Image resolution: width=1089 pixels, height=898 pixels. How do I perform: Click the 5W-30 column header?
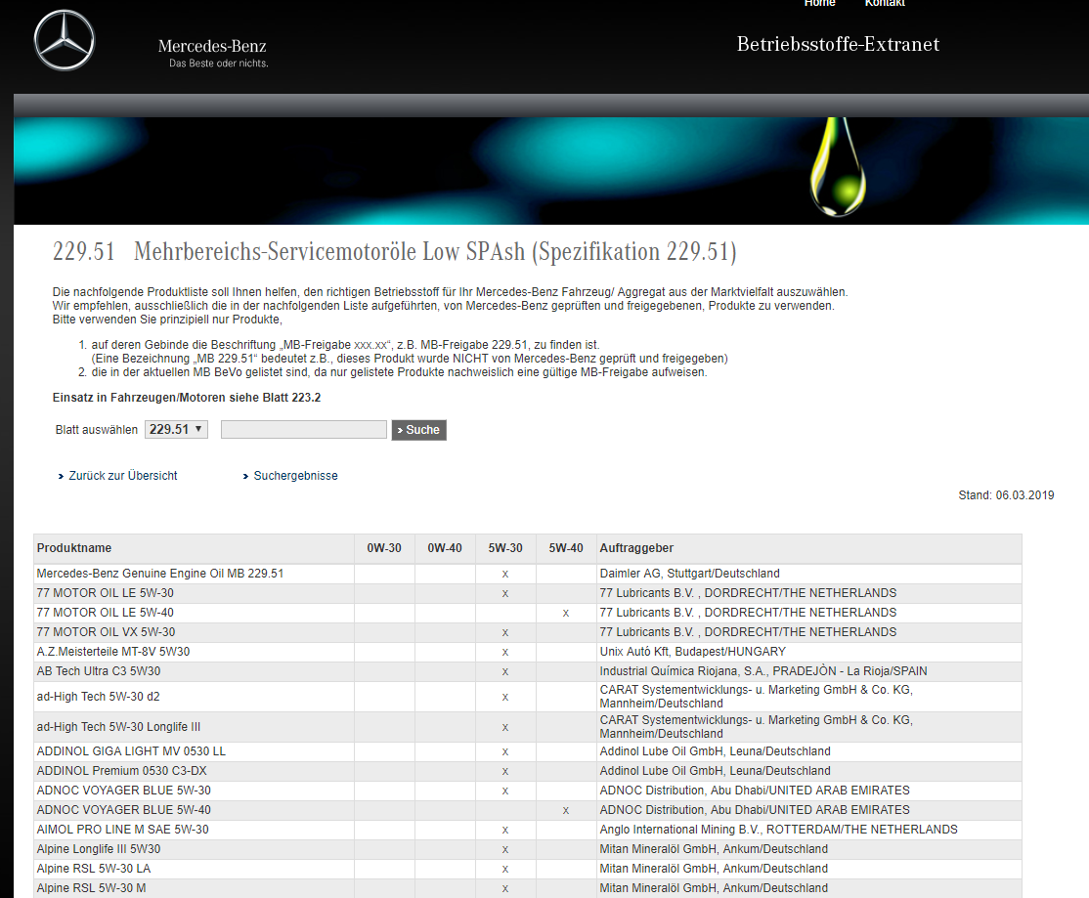click(x=505, y=548)
